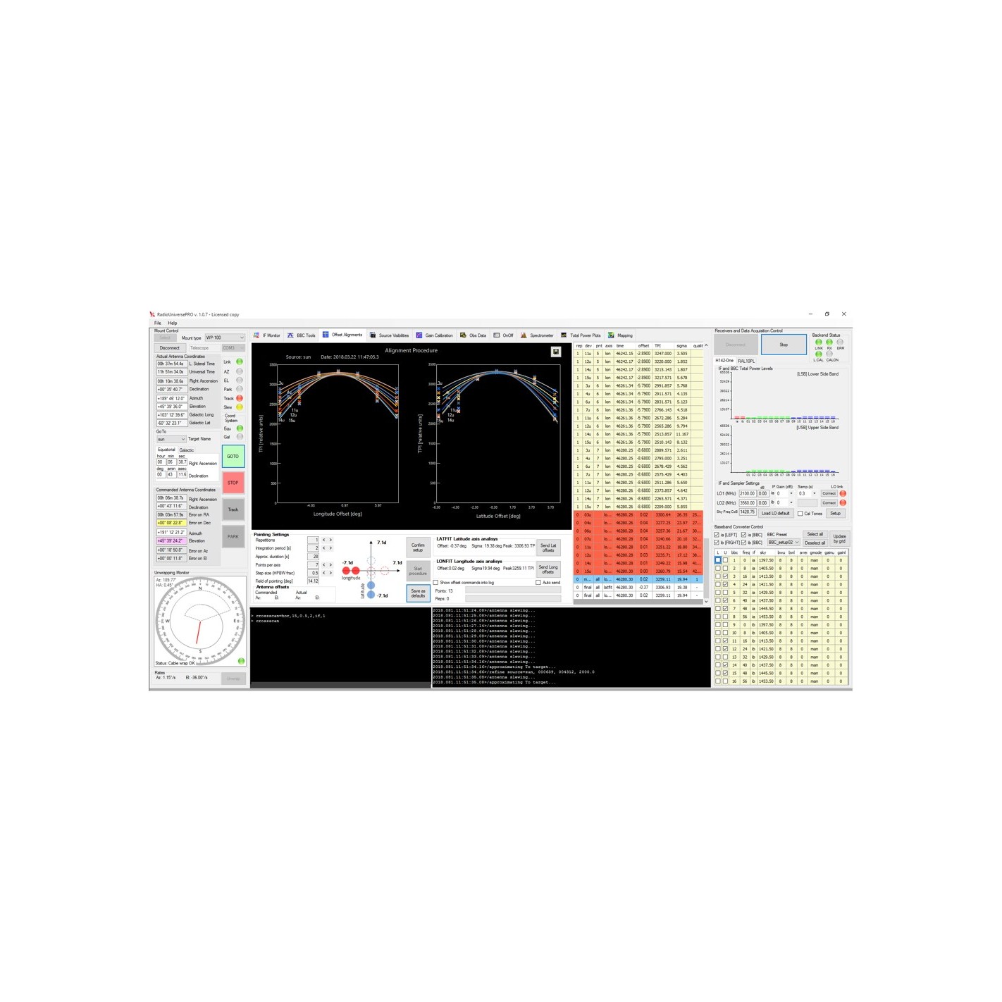Open the BBC Preset dropdown

pyautogui.click(x=784, y=543)
